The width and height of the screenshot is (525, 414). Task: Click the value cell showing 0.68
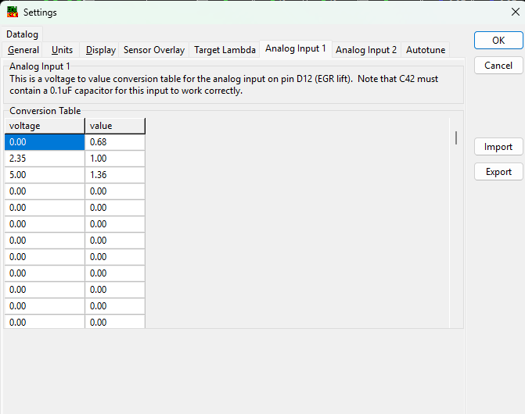point(115,142)
